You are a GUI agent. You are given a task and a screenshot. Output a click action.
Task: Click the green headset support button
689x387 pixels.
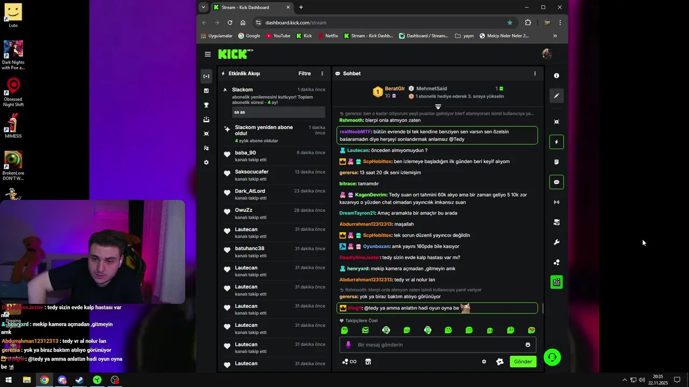[x=552, y=357]
